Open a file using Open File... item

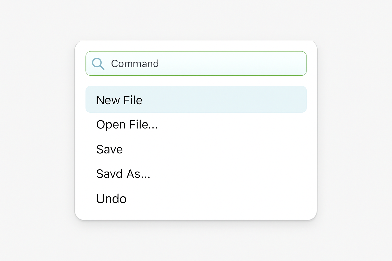tap(196, 125)
